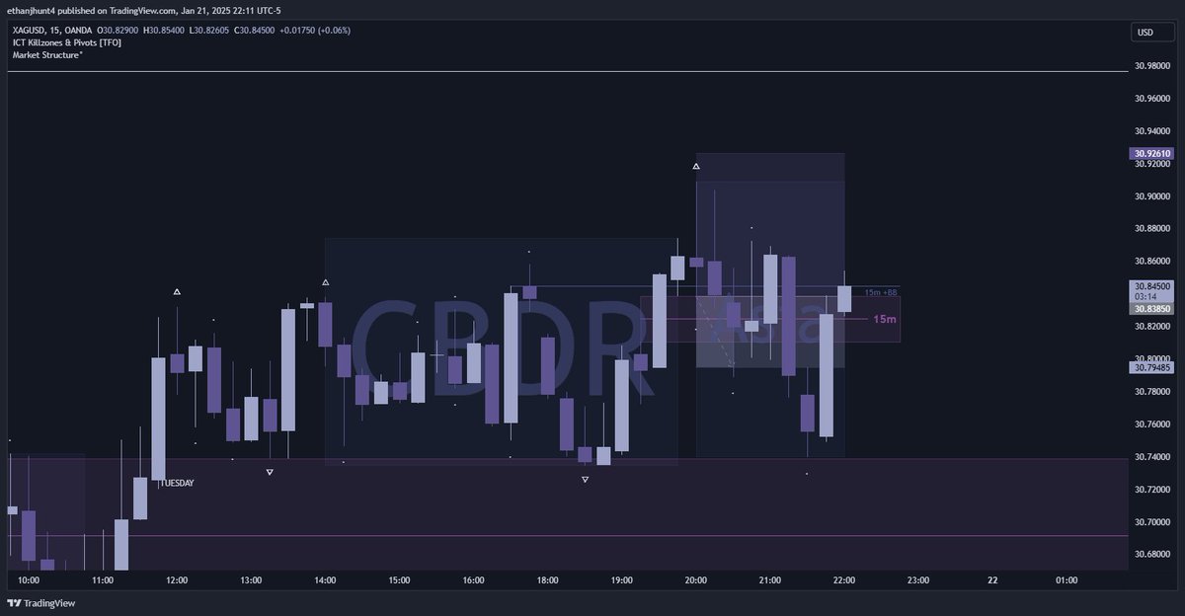Click the 19:00 time axis label
This screenshot has width=1185, height=616.
(x=621, y=580)
